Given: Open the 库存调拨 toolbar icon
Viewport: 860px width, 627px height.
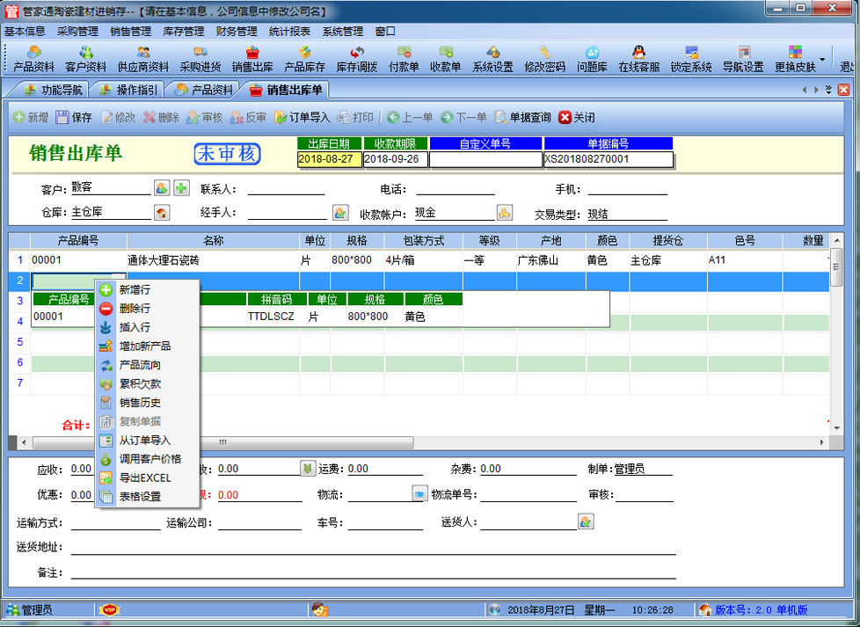Looking at the screenshot, I should pyautogui.click(x=356, y=59).
